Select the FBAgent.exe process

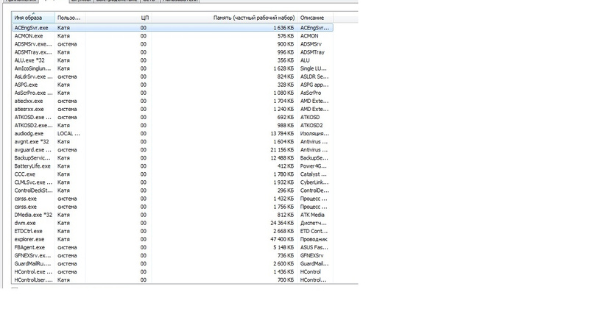click(172, 247)
